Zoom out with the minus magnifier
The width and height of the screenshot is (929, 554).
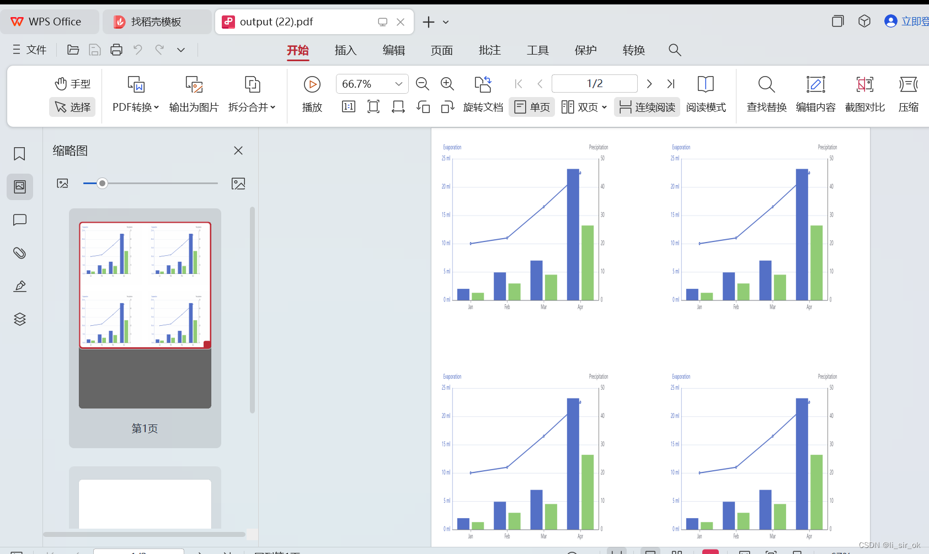tap(423, 84)
